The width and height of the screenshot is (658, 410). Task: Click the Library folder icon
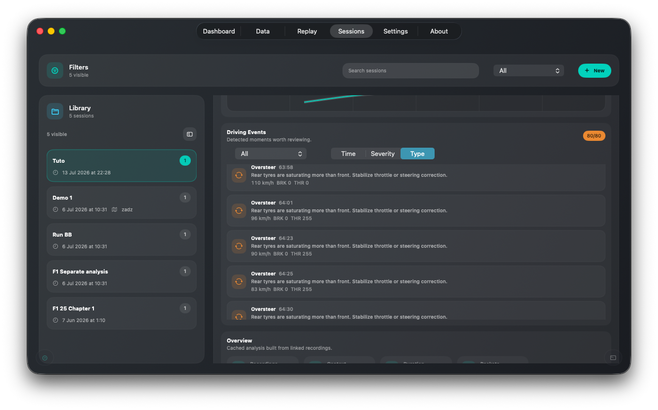[55, 111]
